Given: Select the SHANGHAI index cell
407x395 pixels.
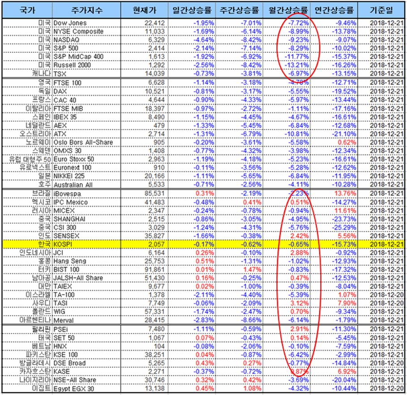Looking at the screenshot, I should tap(86, 219).
